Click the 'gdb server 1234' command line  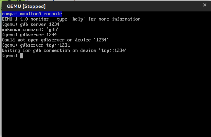pyautogui.click(x=30, y=24)
